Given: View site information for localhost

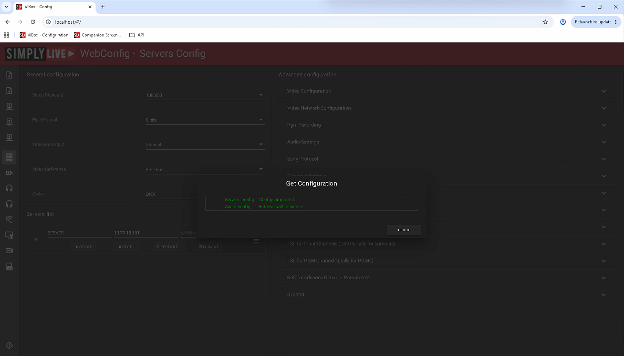Looking at the screenshot, I should (48, 22).
